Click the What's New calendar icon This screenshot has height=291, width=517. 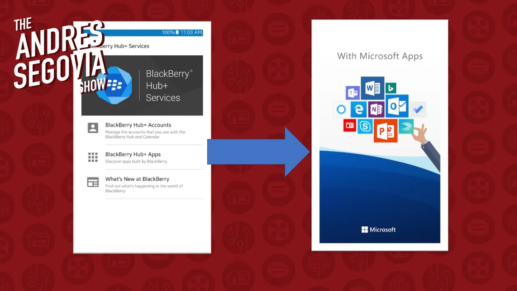93,182
